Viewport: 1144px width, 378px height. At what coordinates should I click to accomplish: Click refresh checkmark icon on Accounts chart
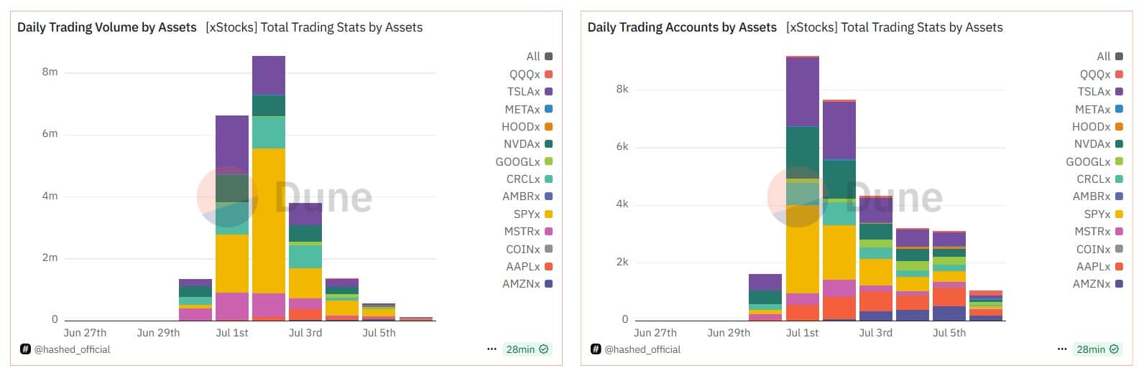[x=1115, y=349]
